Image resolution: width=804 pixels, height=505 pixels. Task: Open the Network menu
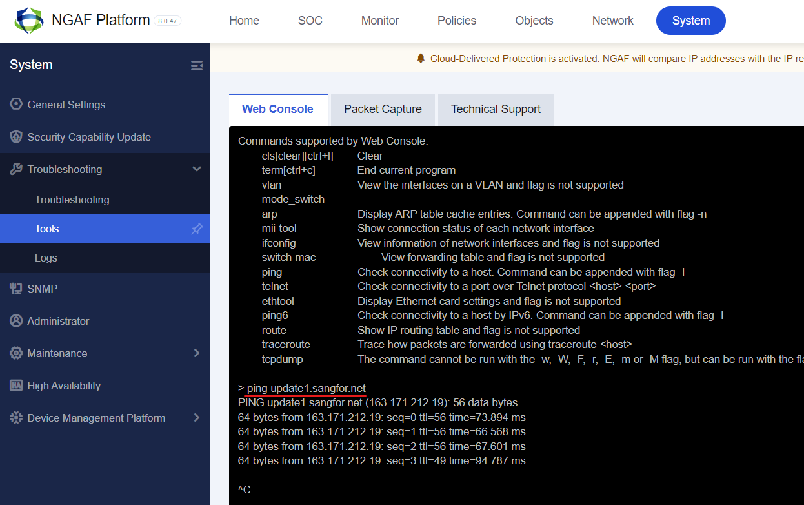pyautogui.click(x=613, y=21)
